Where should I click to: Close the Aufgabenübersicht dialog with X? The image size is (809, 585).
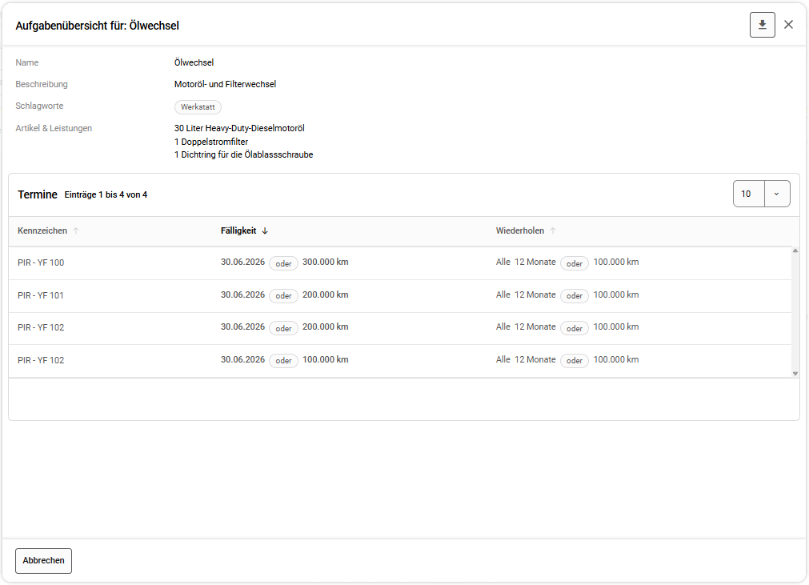[788, 25]
